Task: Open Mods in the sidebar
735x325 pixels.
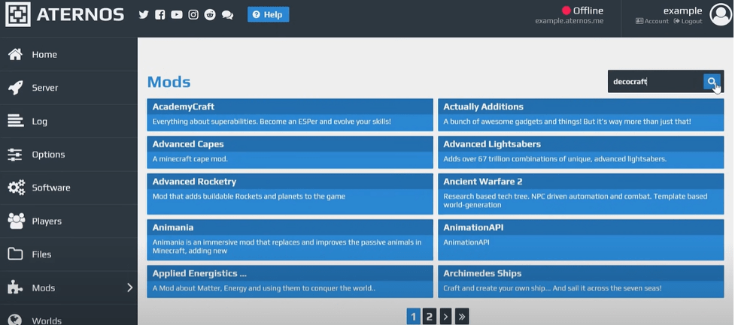Action: point(68,287)
